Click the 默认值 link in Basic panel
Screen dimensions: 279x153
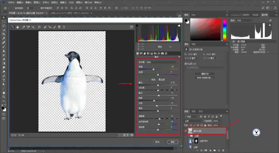click(161, 80)
